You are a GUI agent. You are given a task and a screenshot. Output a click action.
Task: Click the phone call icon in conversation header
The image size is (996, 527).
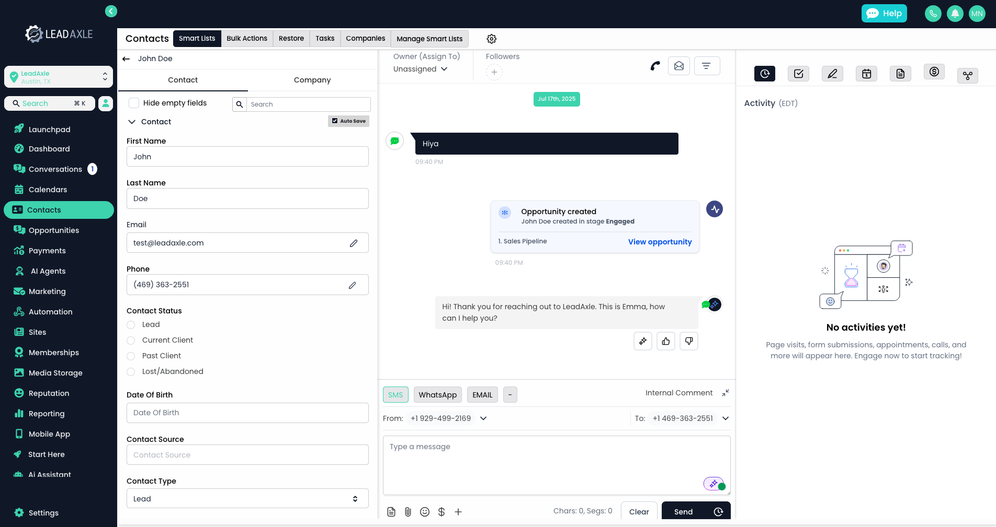tap(655, 66)
